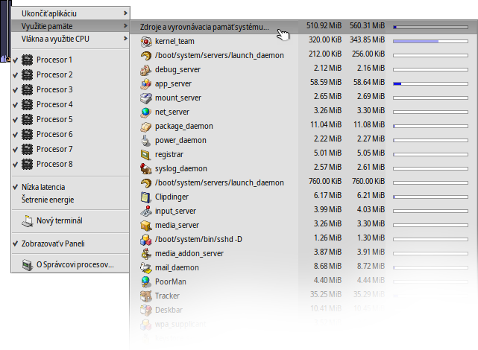Click the O Správcovi procesov icon
Viewport: 478px width, 350px height.
point(27,265)
